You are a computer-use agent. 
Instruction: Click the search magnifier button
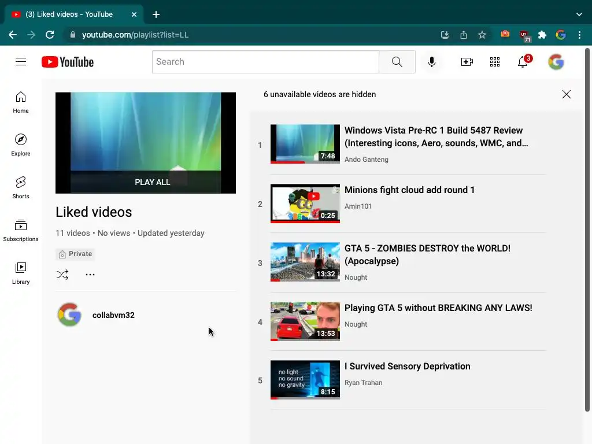(x=397, y=61)
